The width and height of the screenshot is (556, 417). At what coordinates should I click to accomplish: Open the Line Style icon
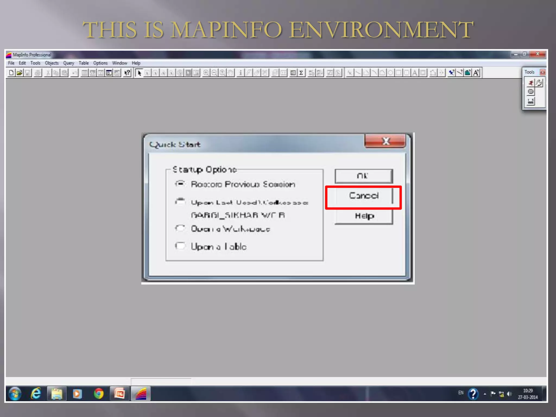[x=460, y=73]
